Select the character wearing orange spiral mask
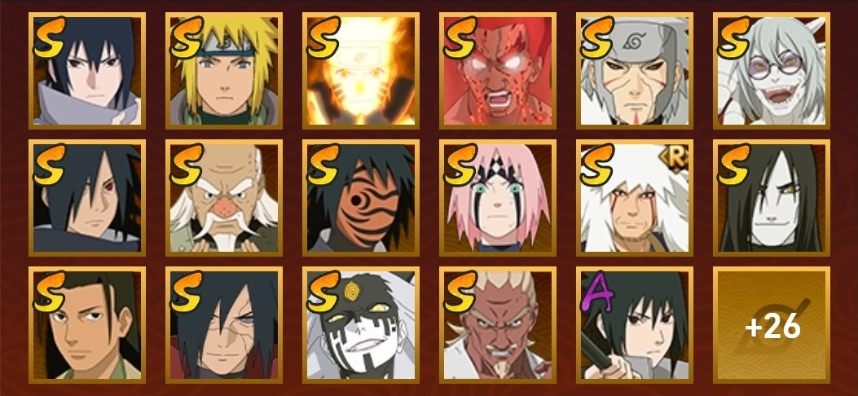The width and height of the screenshot is (858, 396). click(x=361, y=197)
